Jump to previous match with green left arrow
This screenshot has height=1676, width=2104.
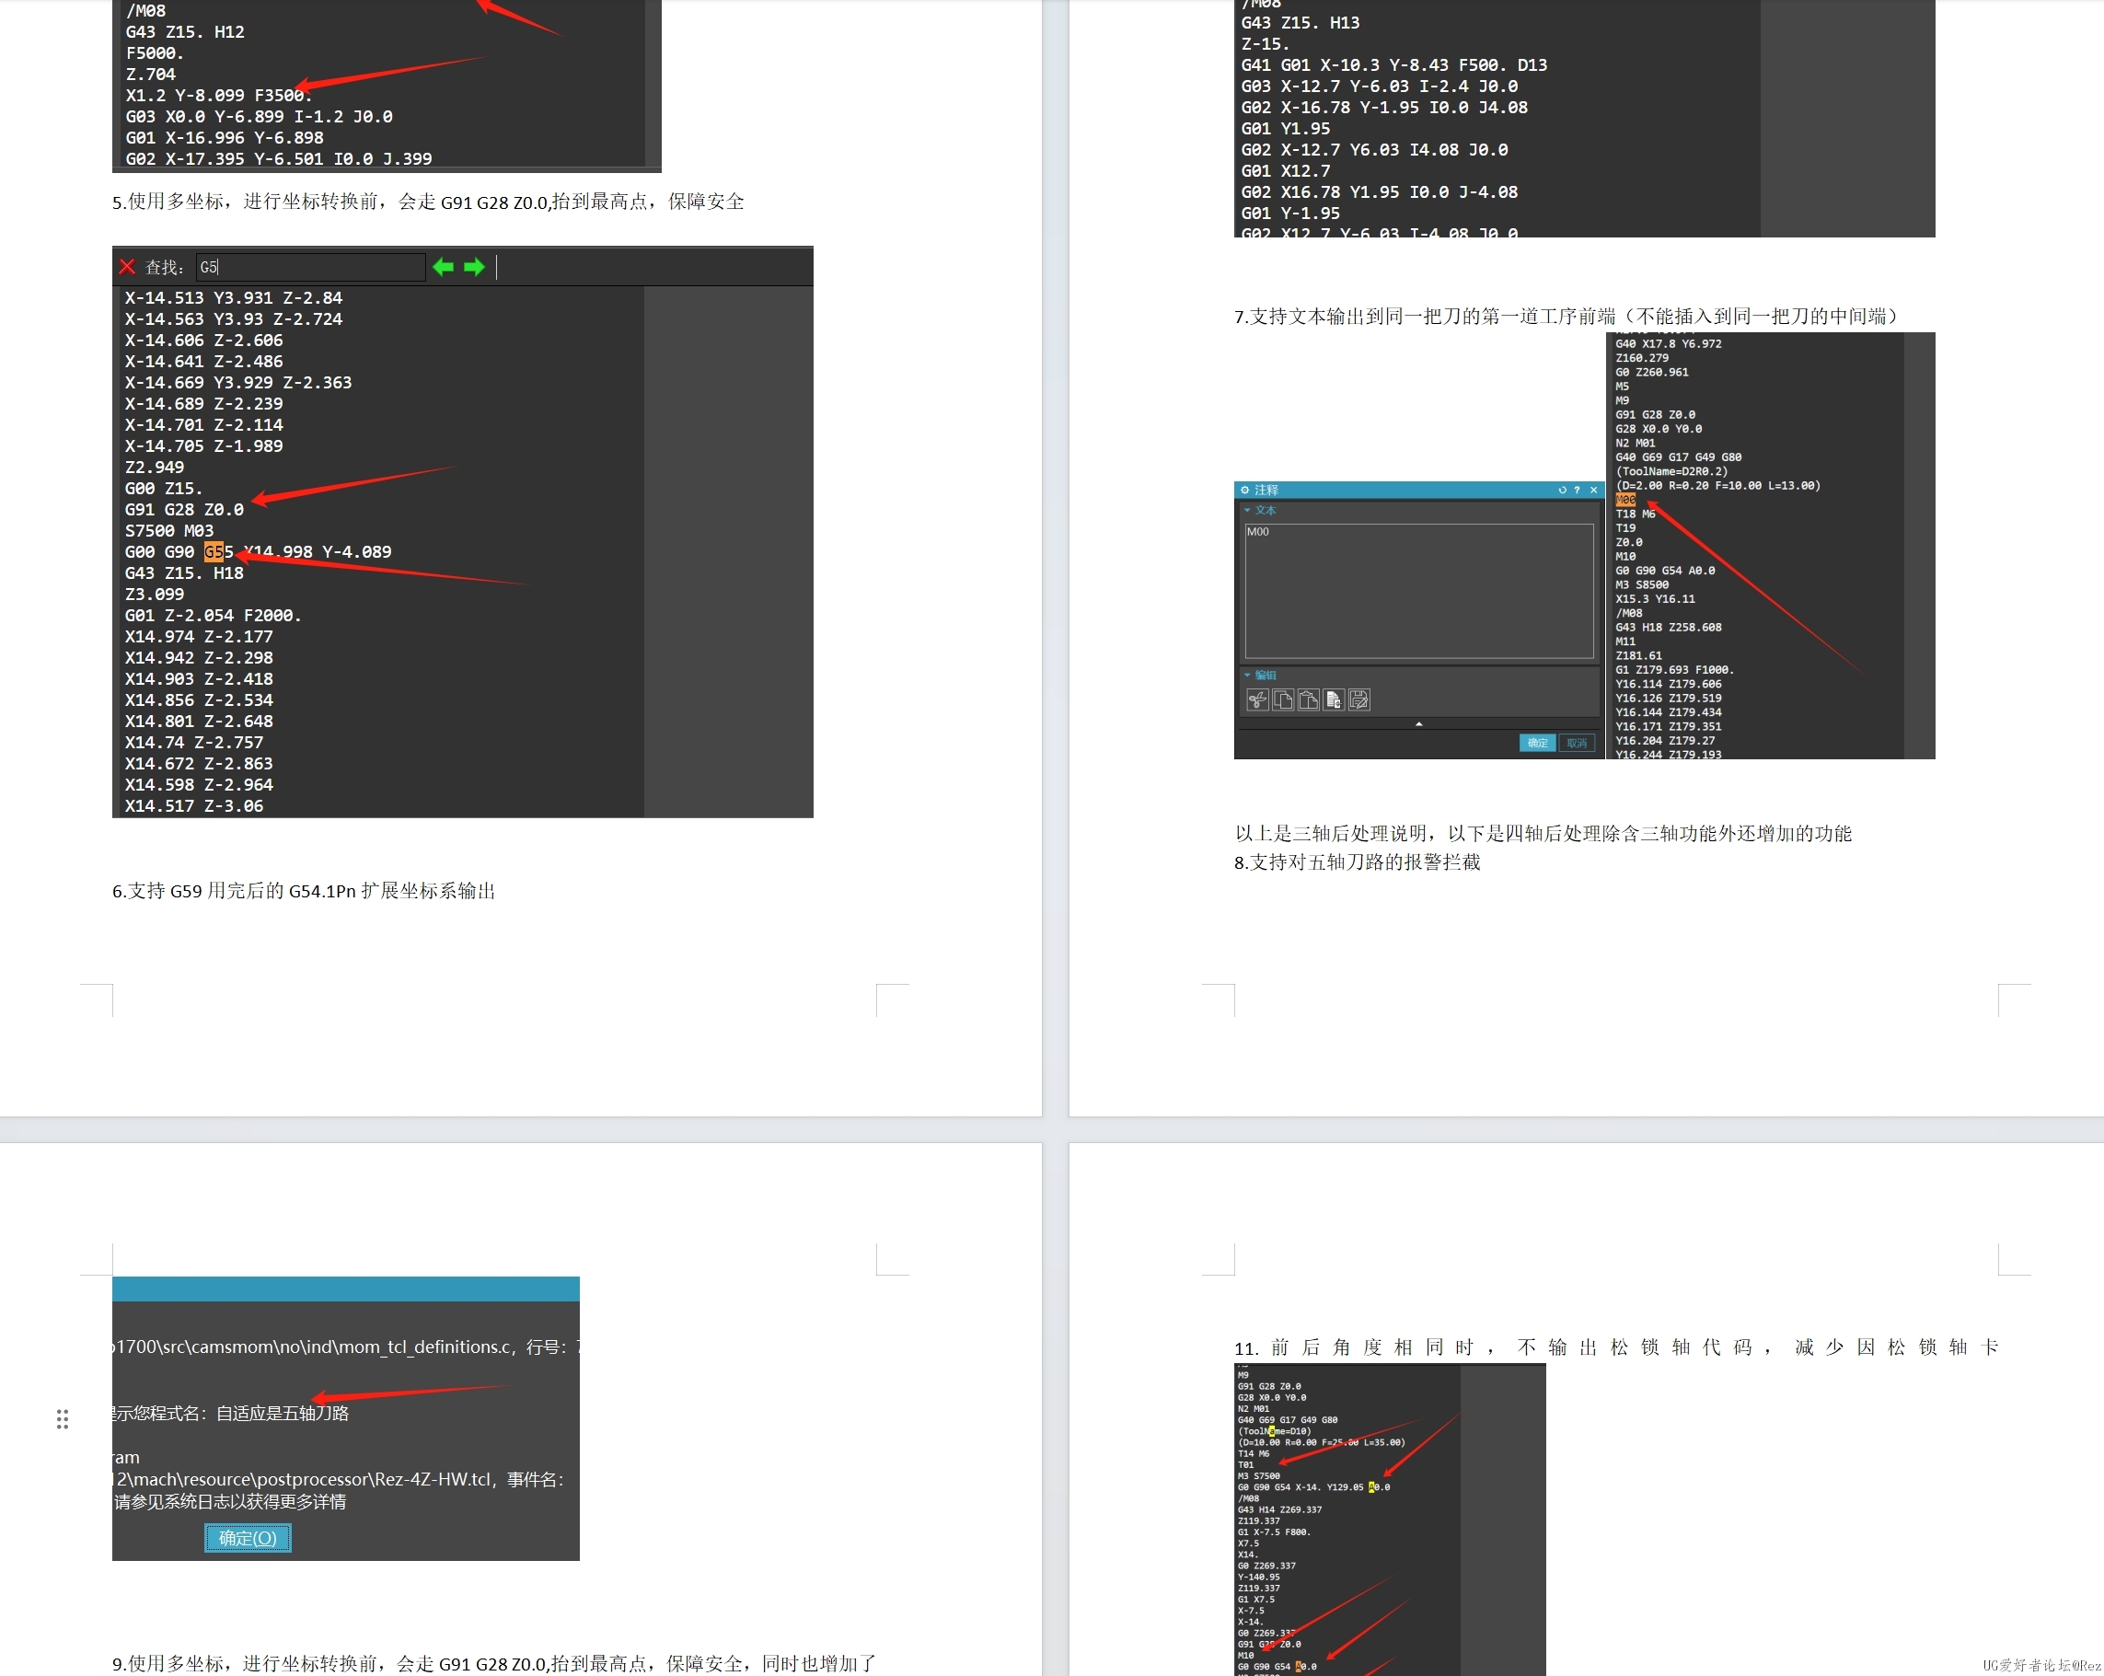tap(443, 267)
